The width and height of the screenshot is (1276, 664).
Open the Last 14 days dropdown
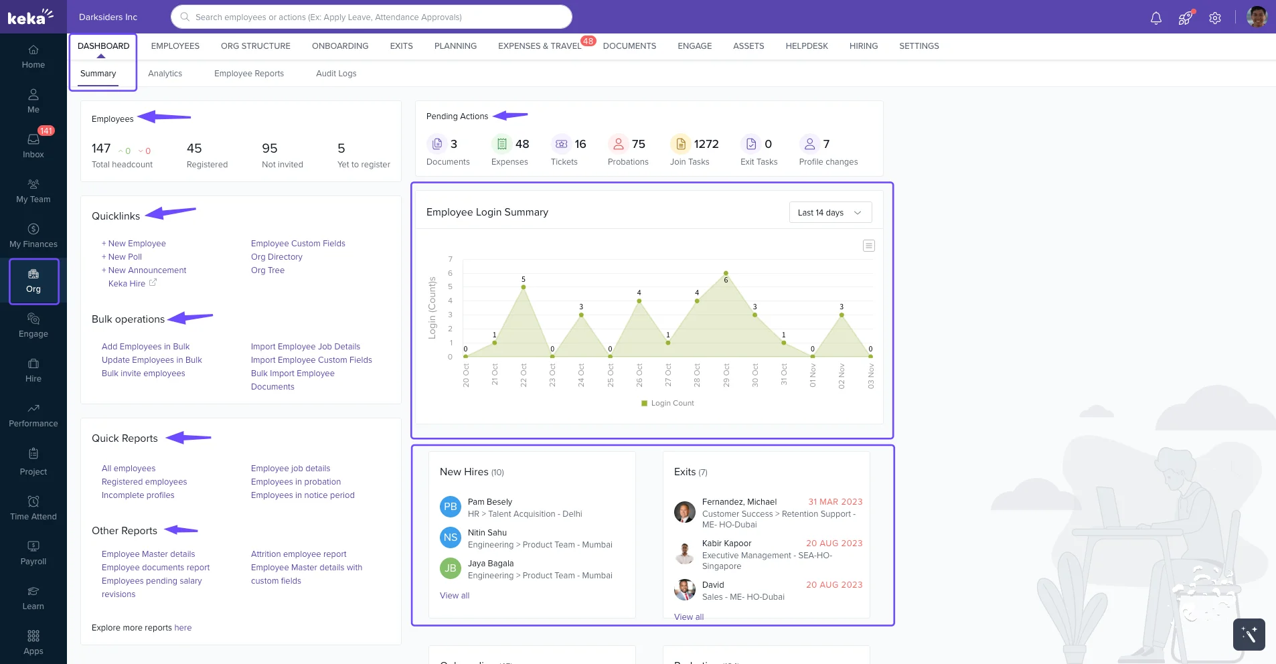829,212
